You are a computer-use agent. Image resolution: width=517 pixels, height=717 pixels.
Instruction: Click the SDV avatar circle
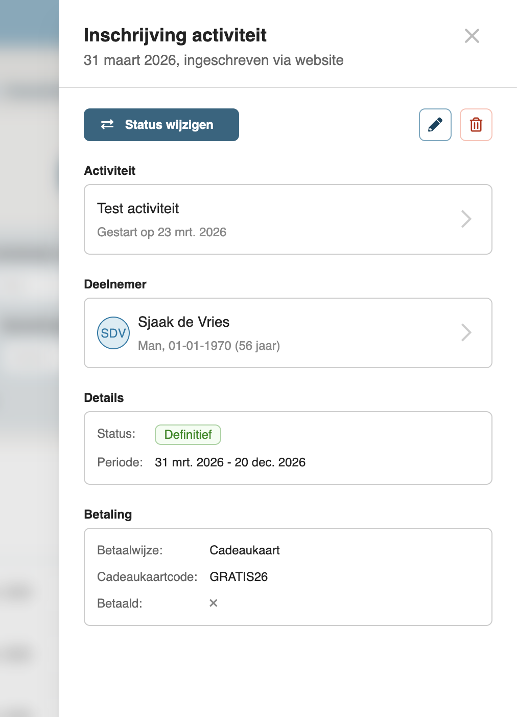(113, 333)
